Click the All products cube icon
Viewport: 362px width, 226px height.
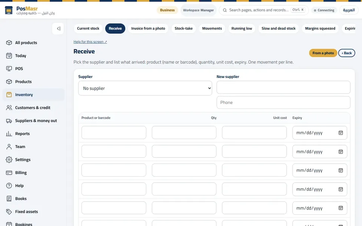pyautogui.click(x=9, y=43)
